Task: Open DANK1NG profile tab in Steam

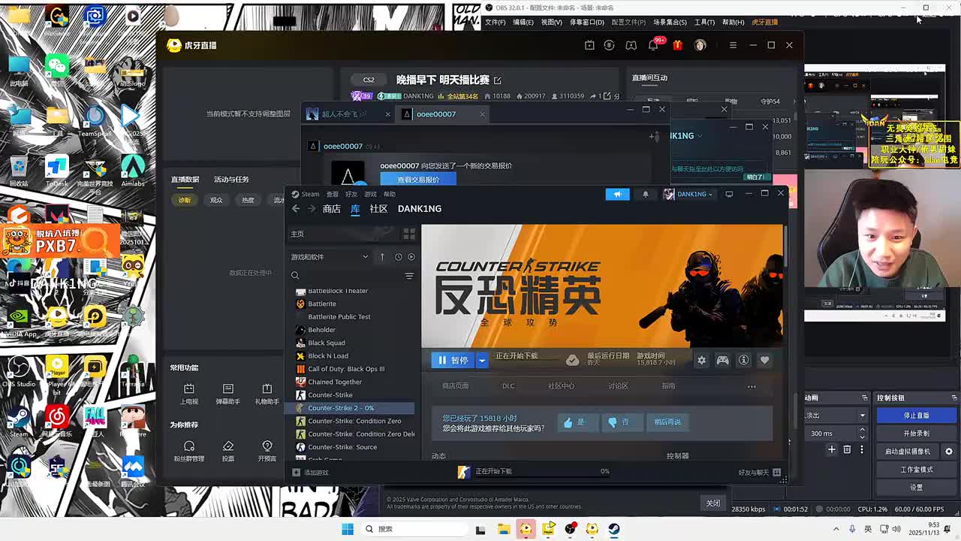Action: click(420, 209)
